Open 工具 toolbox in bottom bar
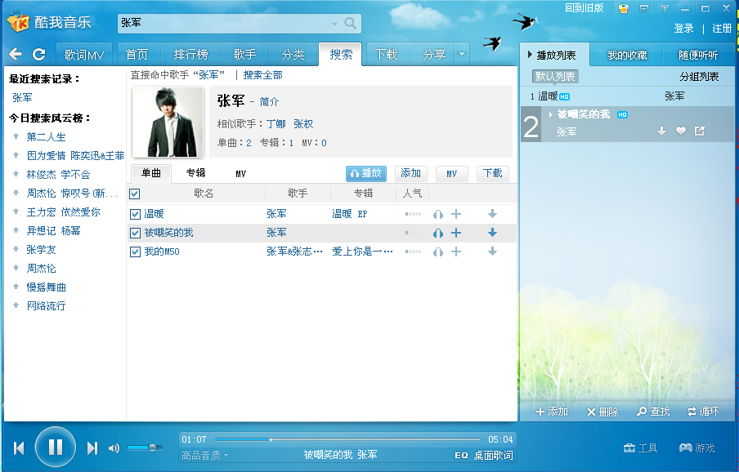 [x=640, y=448]
